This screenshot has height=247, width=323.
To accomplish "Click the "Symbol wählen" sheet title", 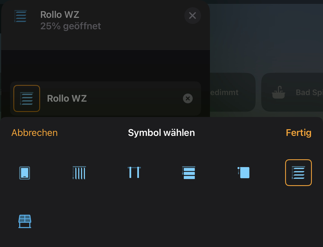I will (x=161, y=133).
